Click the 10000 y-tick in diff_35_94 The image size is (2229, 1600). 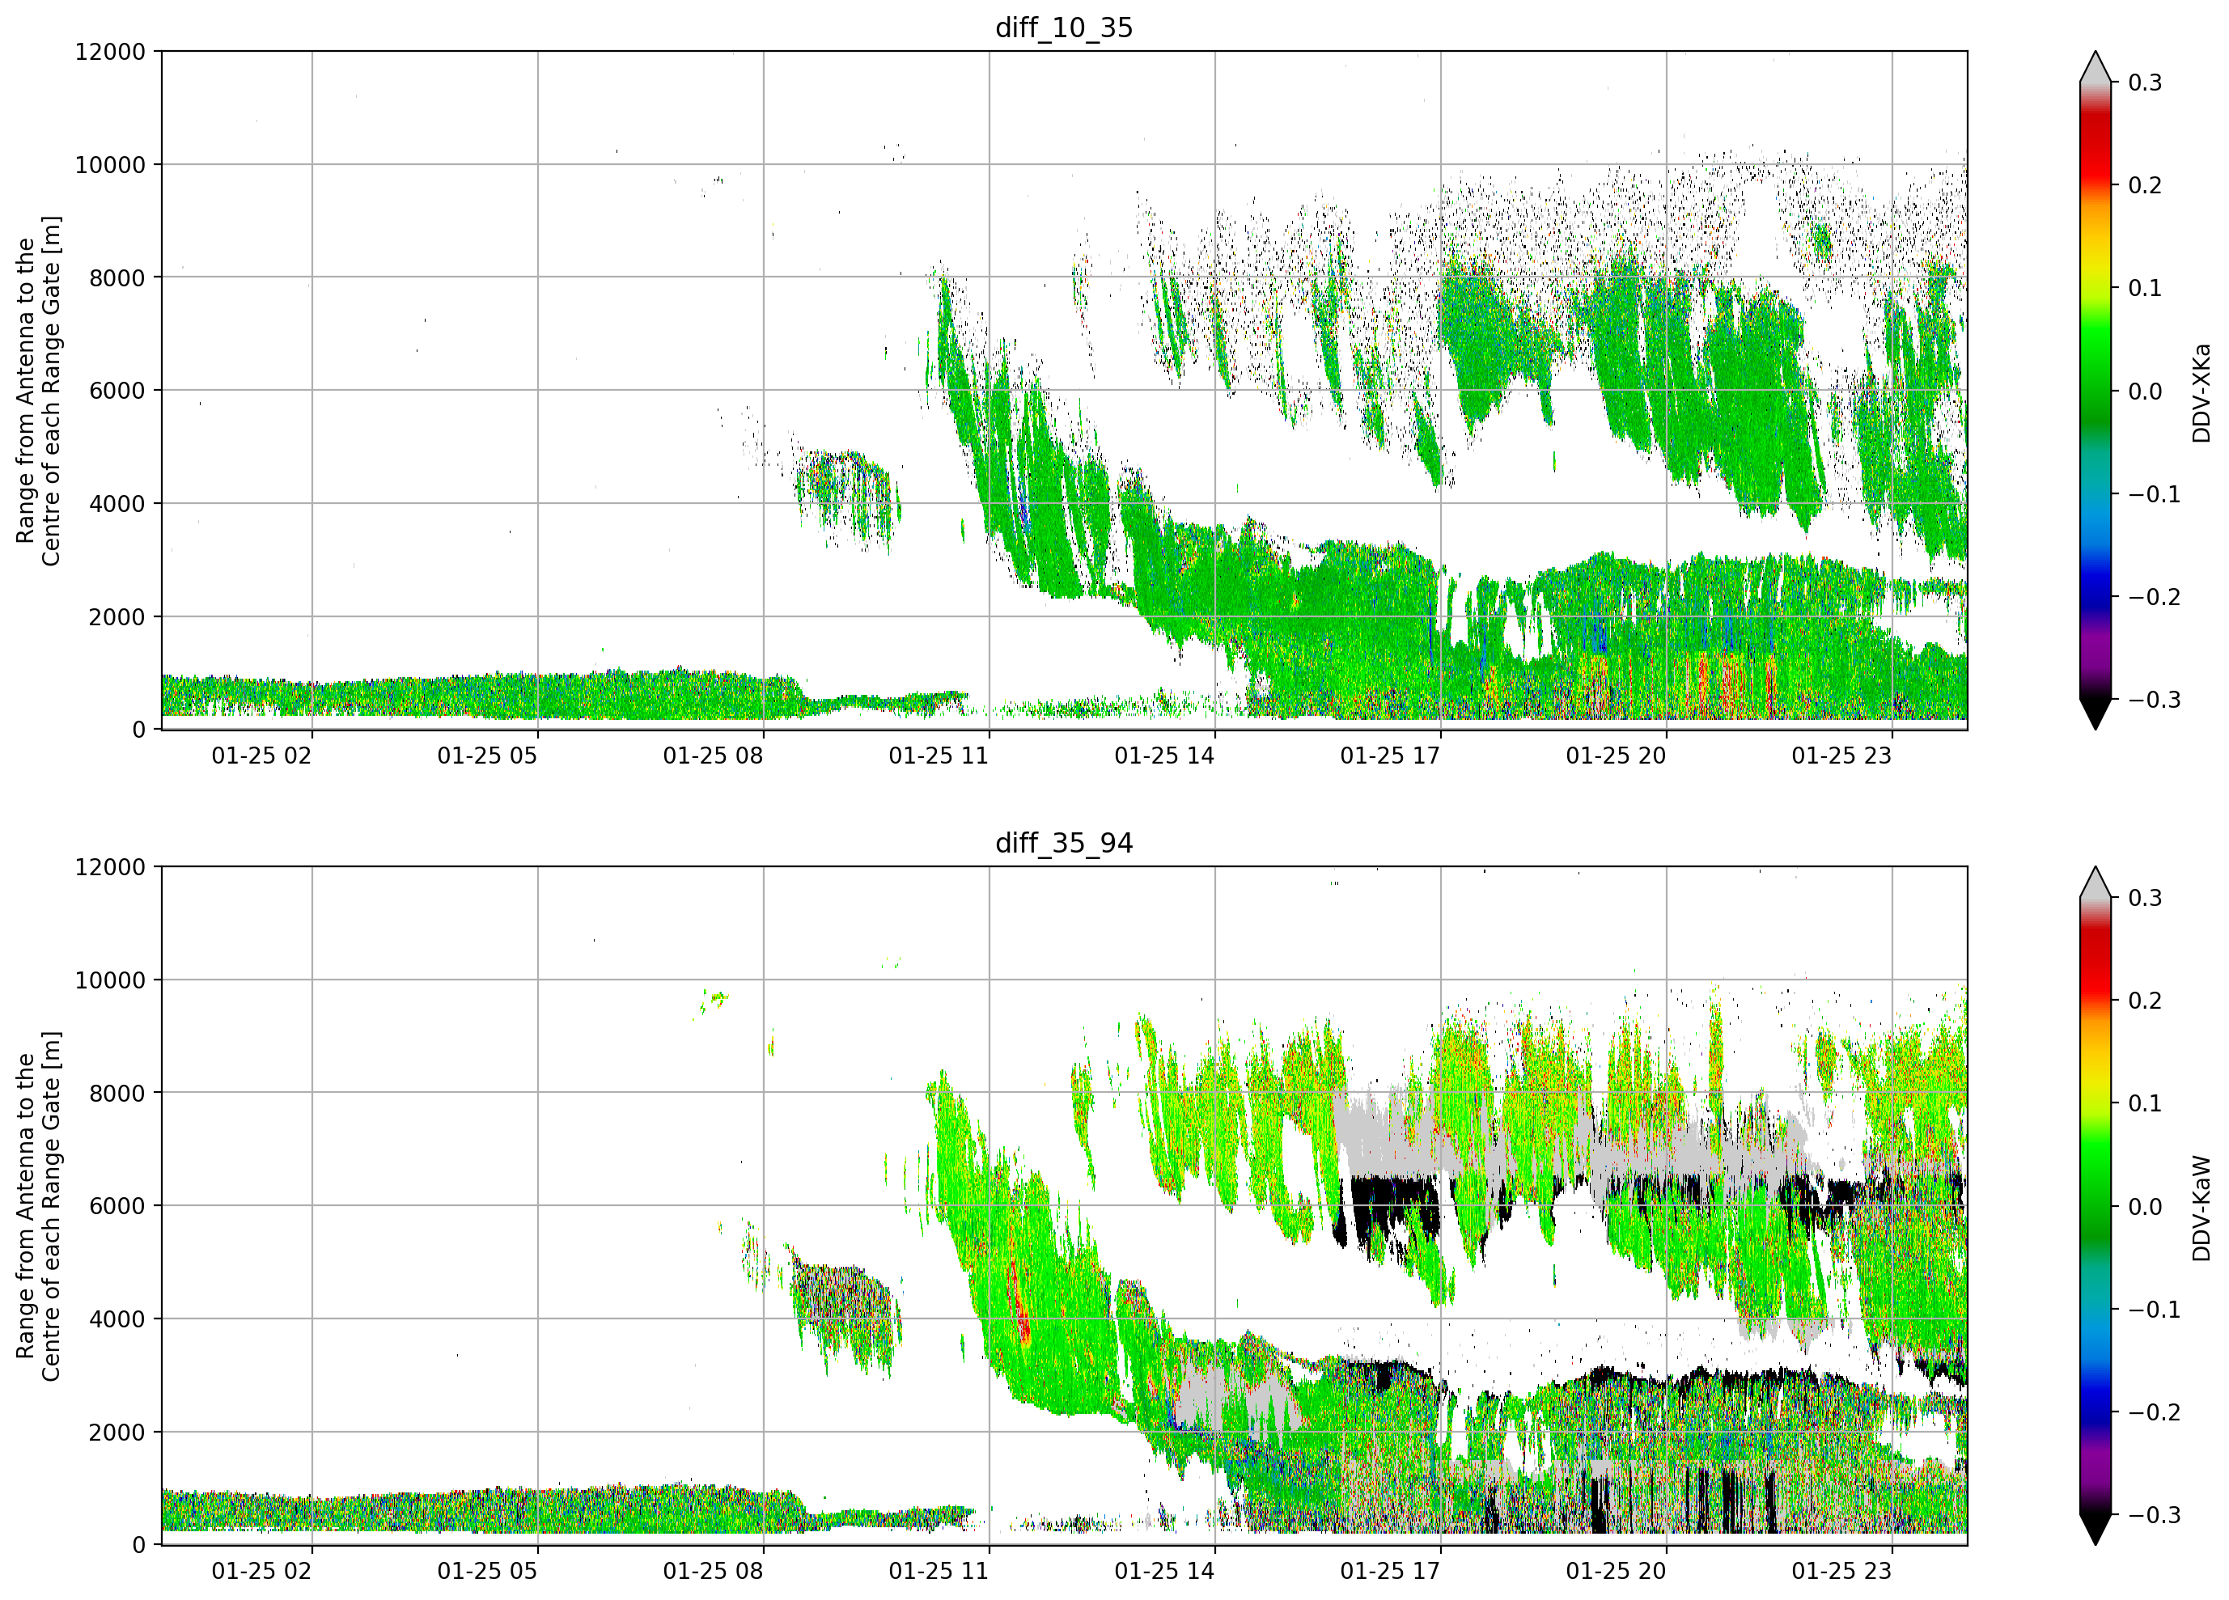tap(110, 981)
